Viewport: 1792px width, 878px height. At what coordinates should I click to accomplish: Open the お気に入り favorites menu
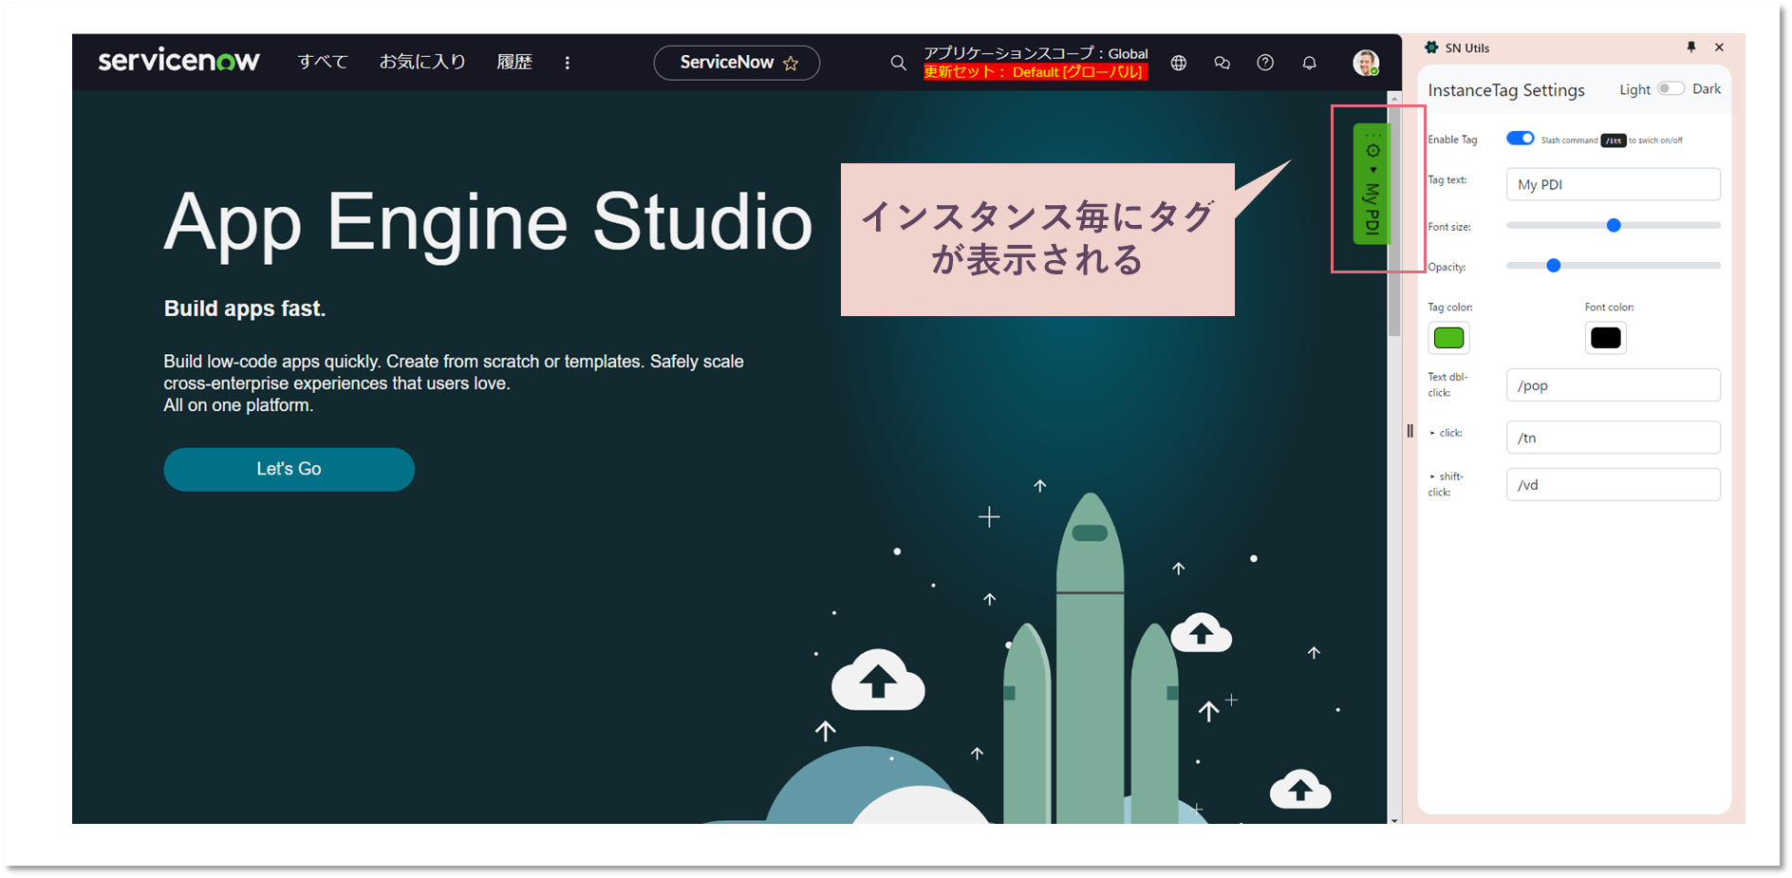coord(422,63)
